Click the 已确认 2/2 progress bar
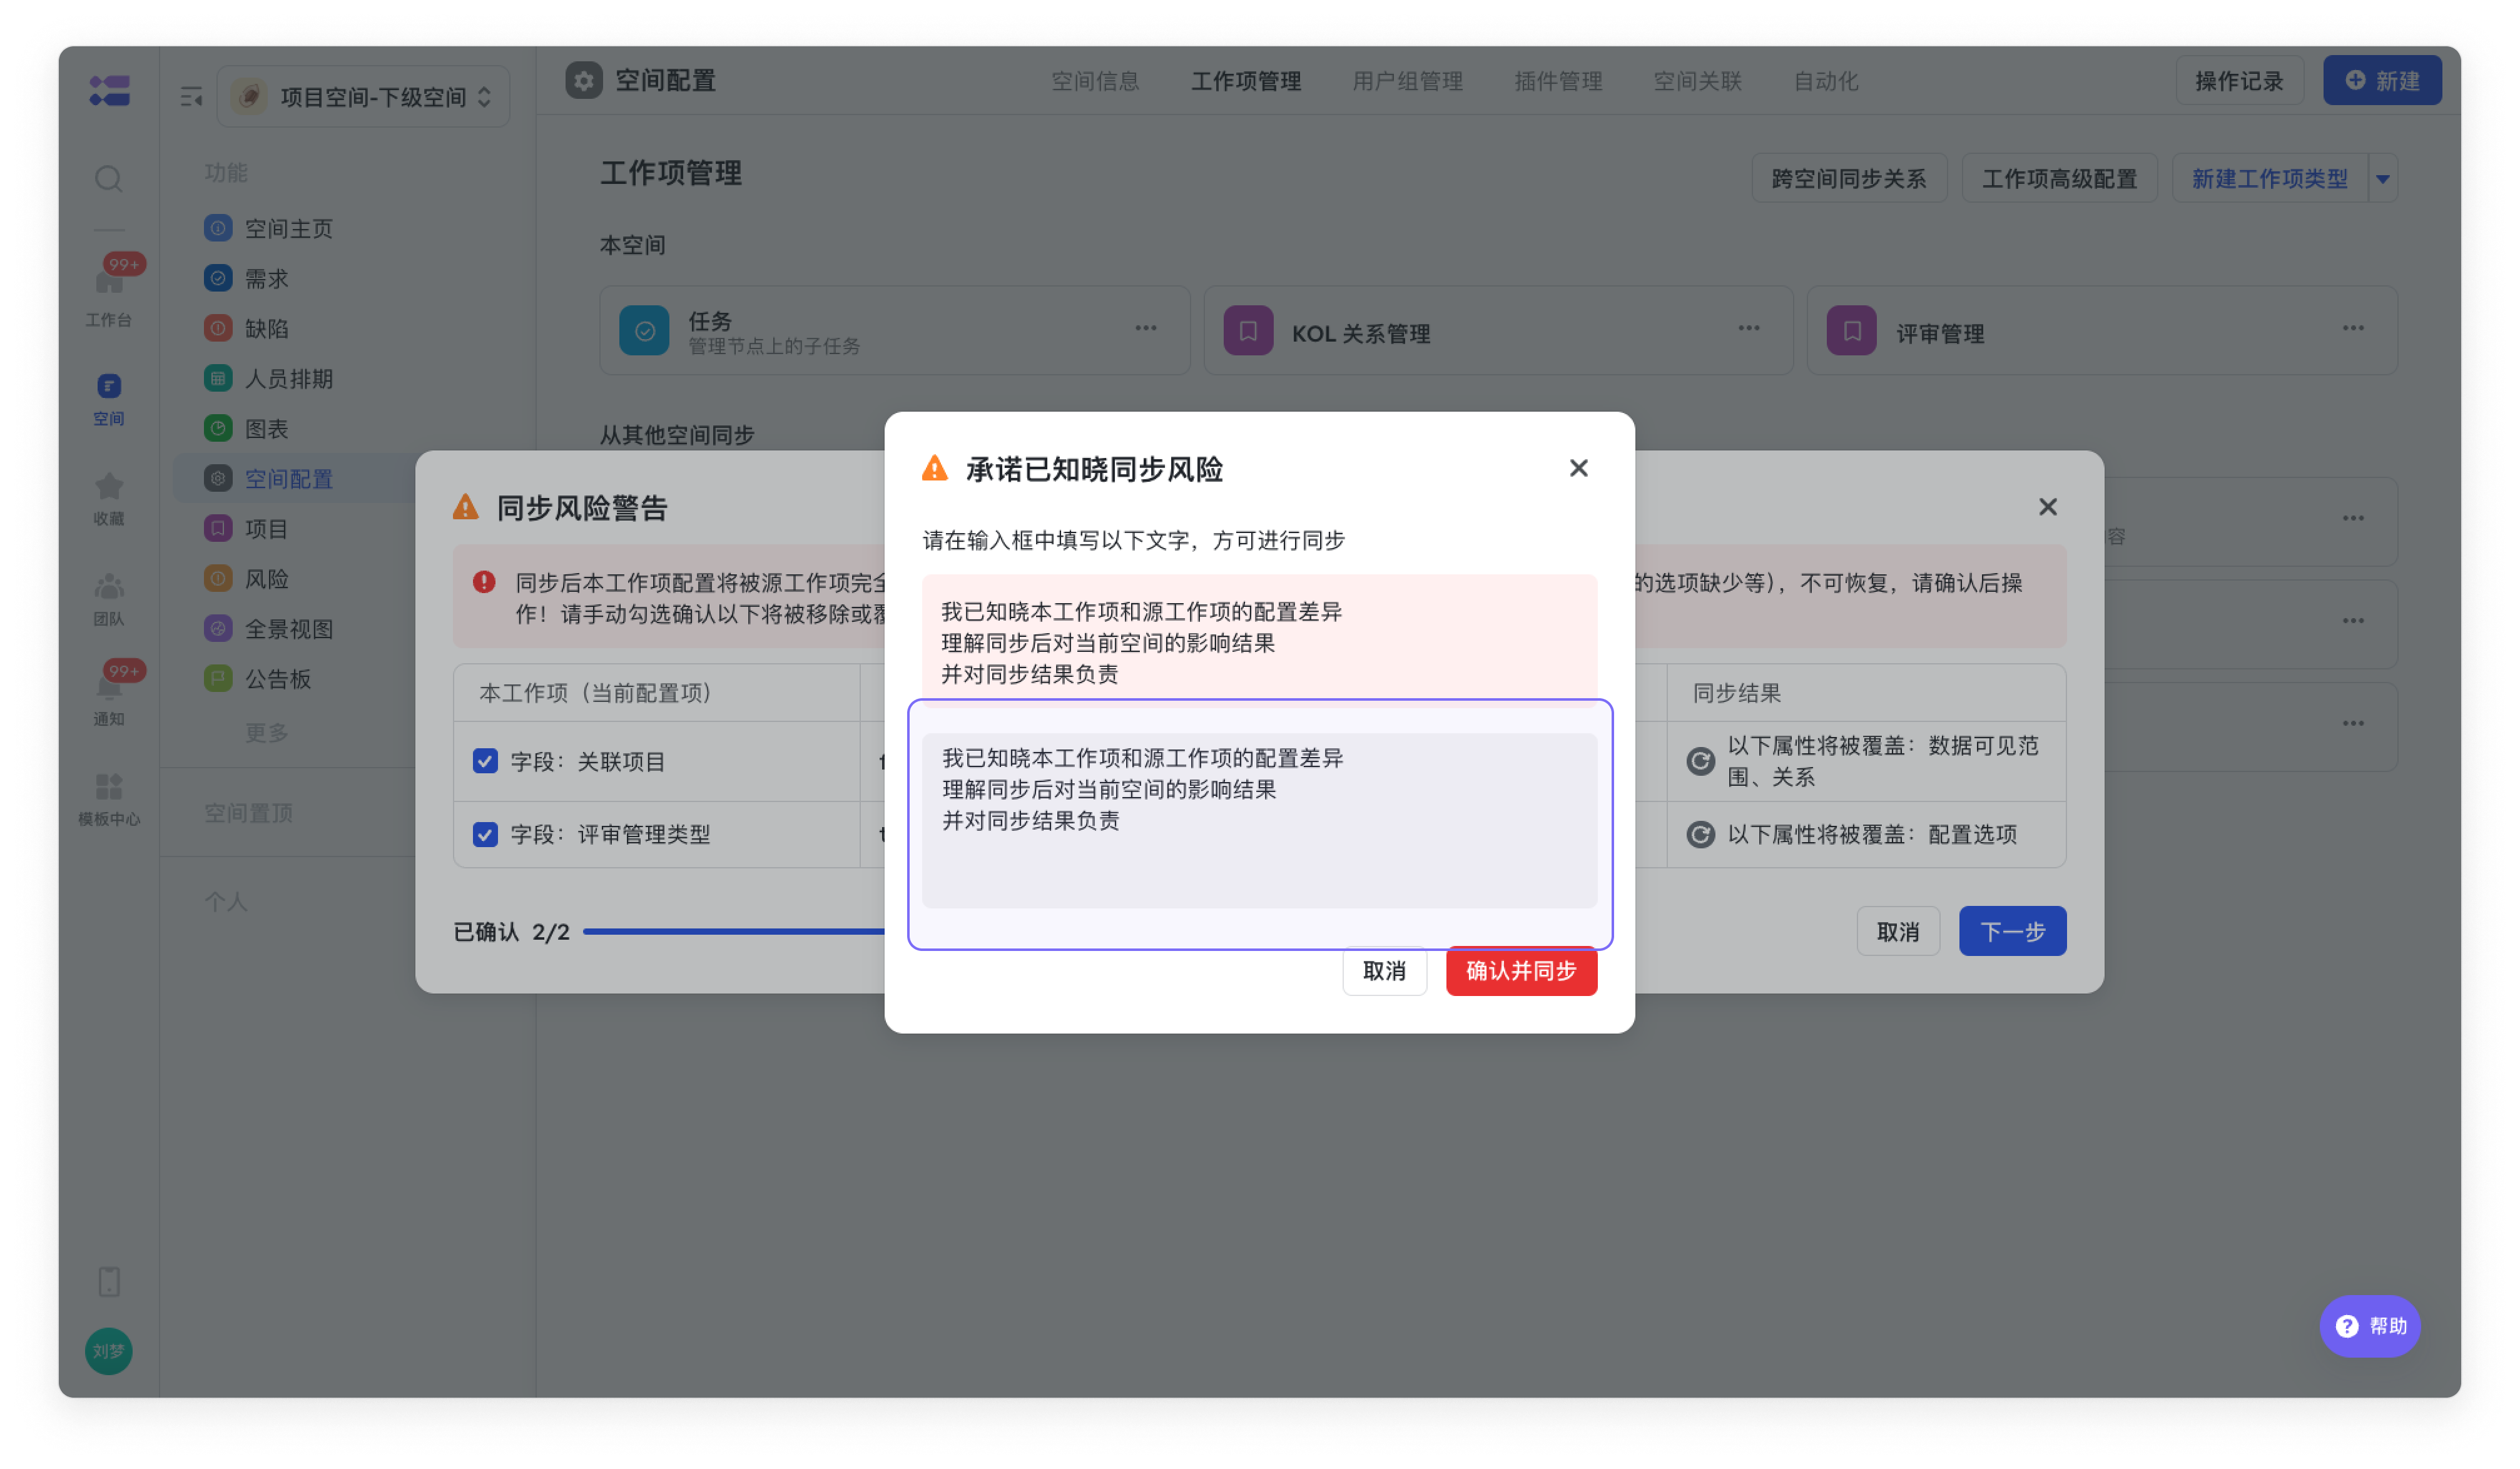 coord(734,931)
